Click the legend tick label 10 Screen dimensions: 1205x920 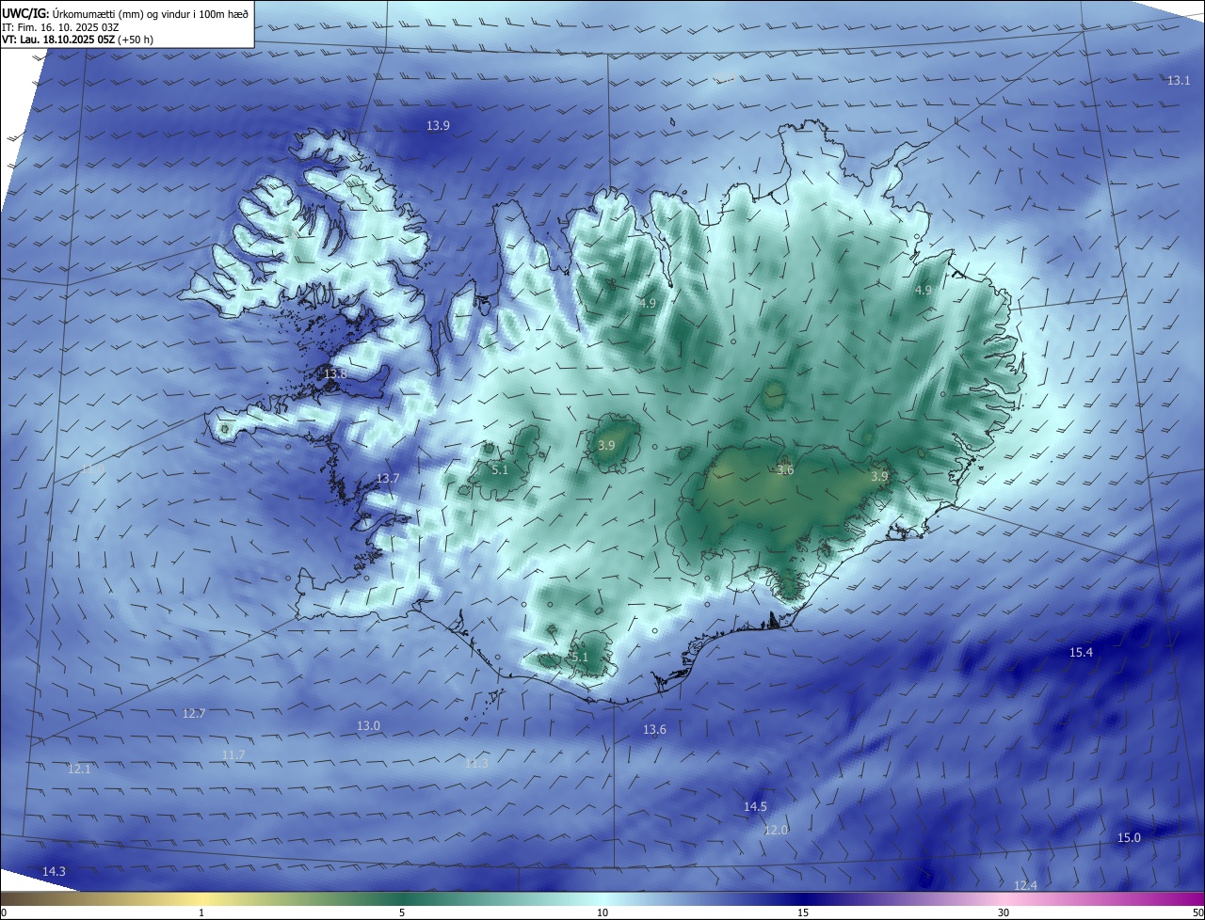[602, 912]
